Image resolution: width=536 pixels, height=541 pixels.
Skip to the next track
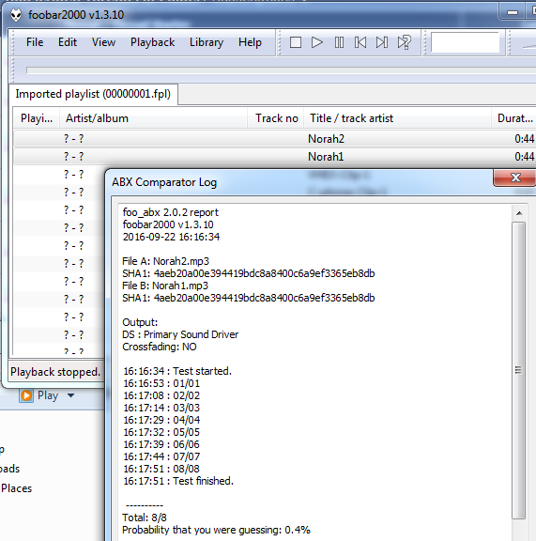point(382,42)
